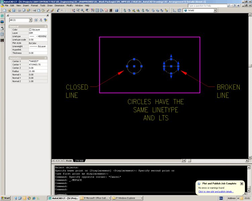Click the Select Objects icon in the Properties panel
252x201 pixels.
coord(40,20)
